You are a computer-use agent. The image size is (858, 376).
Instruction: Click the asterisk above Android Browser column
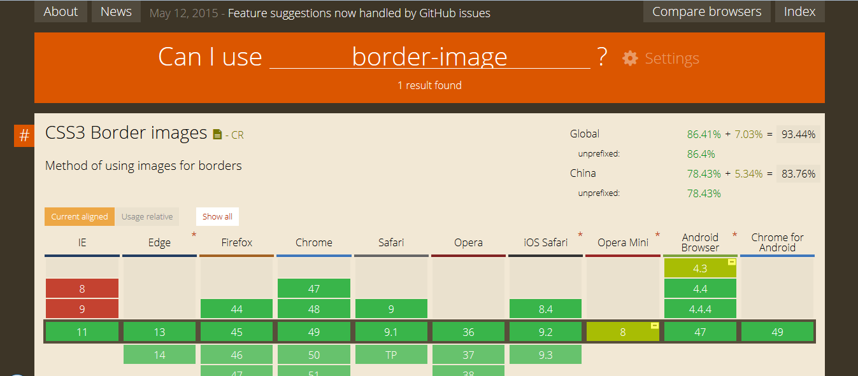734,233
